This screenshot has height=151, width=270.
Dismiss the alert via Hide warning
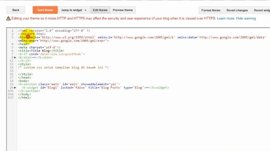(x=246, y=18)
